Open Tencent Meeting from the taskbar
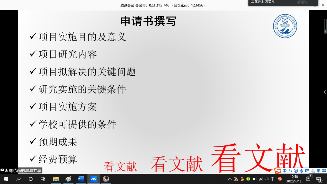This screenshot has height=184, width=327. click(x=93, y=179)
